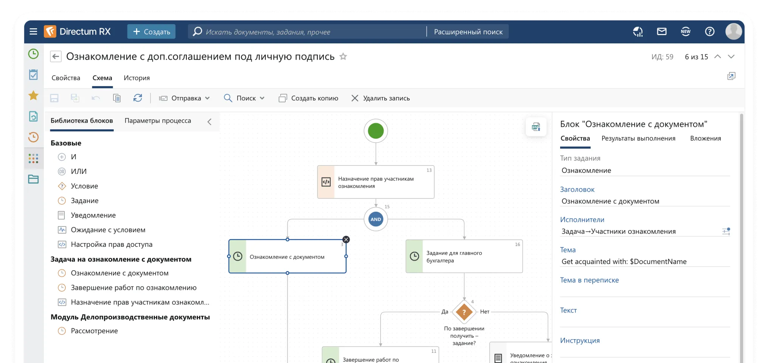Click the hamburger menu icon
The width and height of the screenshot is (768, 363).
pyautogui.click(x=33, y=32)
